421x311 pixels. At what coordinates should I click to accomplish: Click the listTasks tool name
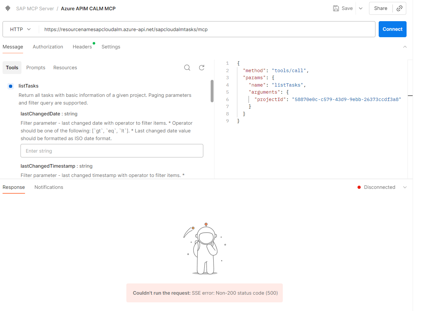(x=29, y=86)
